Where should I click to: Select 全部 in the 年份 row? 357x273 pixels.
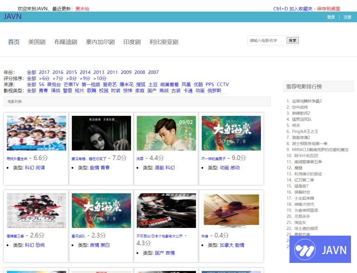pos(31,72)
